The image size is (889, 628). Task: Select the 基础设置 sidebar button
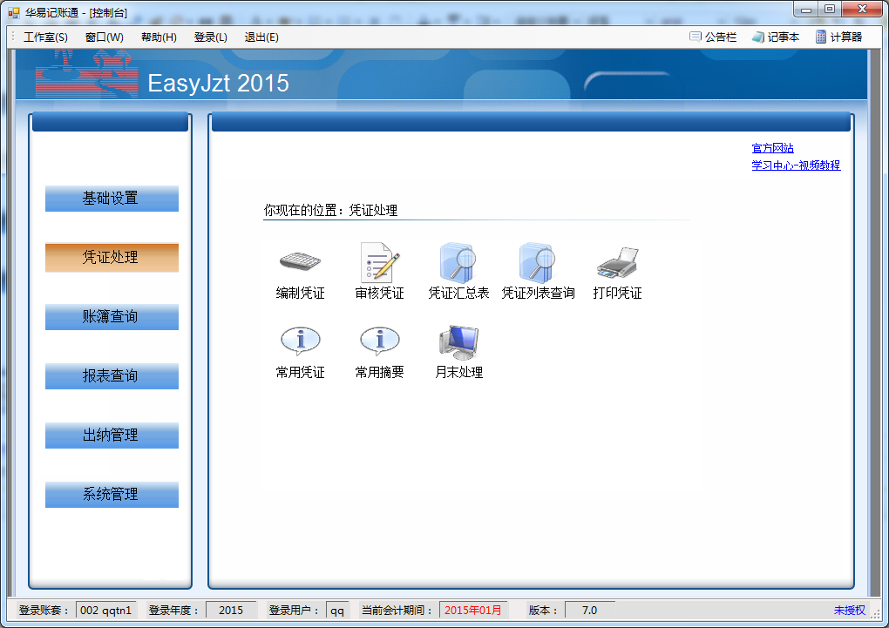(112, 199)
